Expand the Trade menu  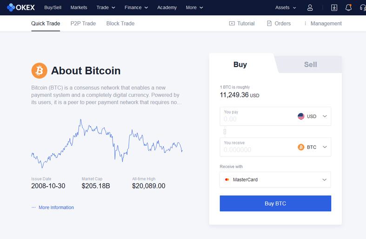pos(106,7)
